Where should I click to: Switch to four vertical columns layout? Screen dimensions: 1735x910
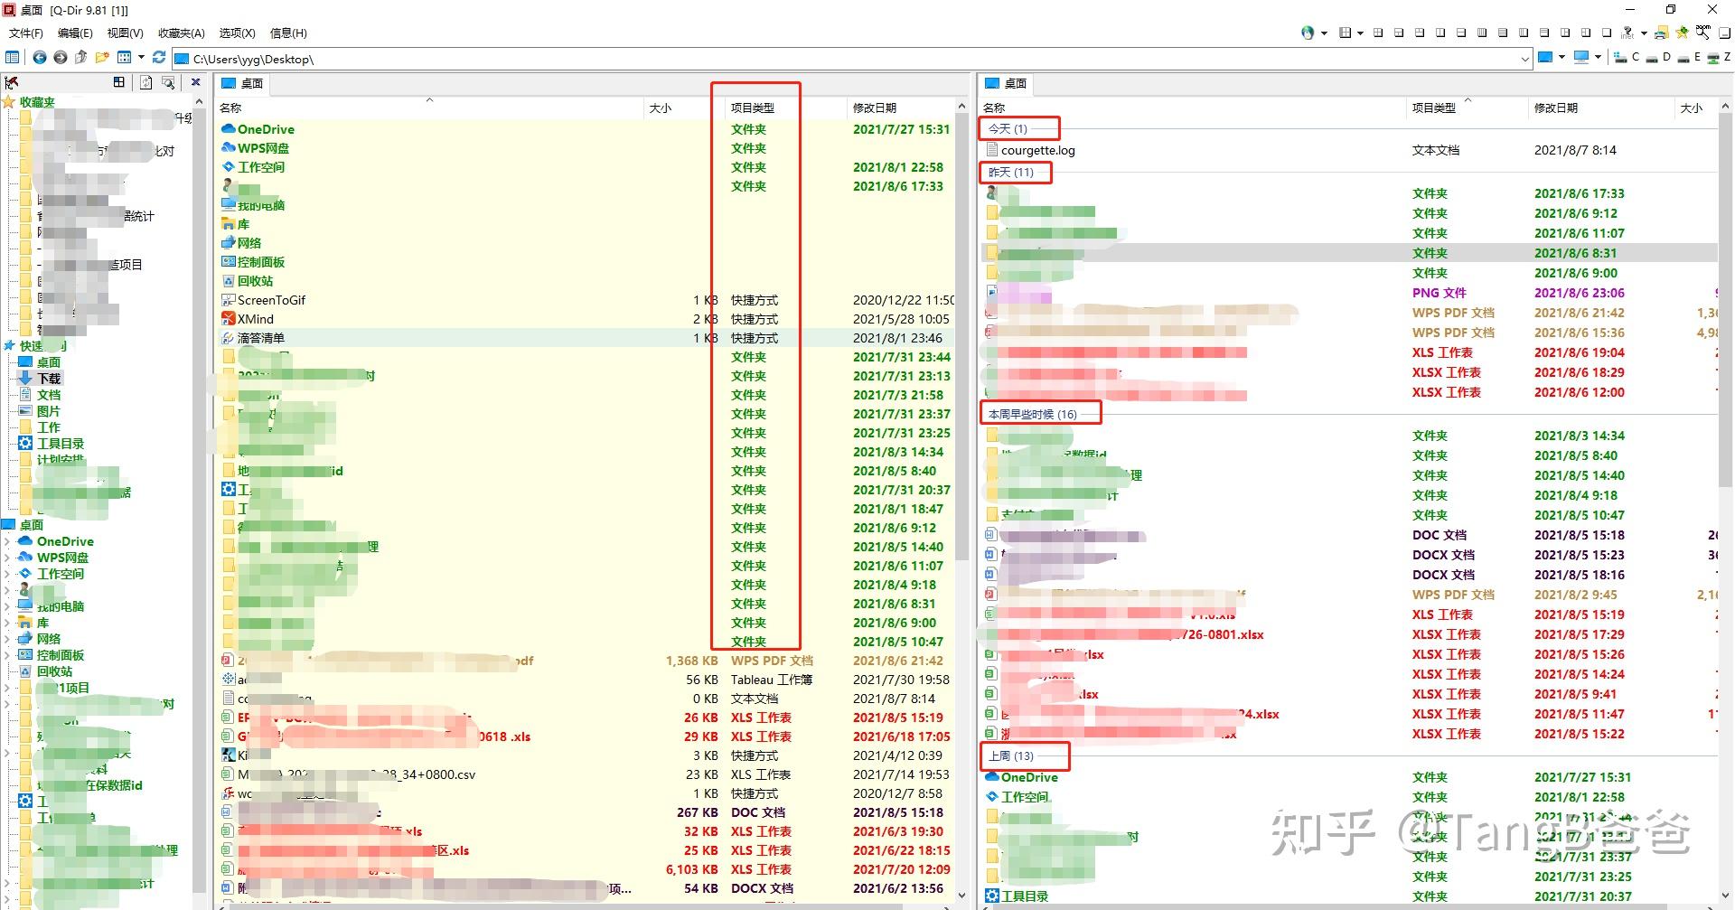(x=1482, y=33)
